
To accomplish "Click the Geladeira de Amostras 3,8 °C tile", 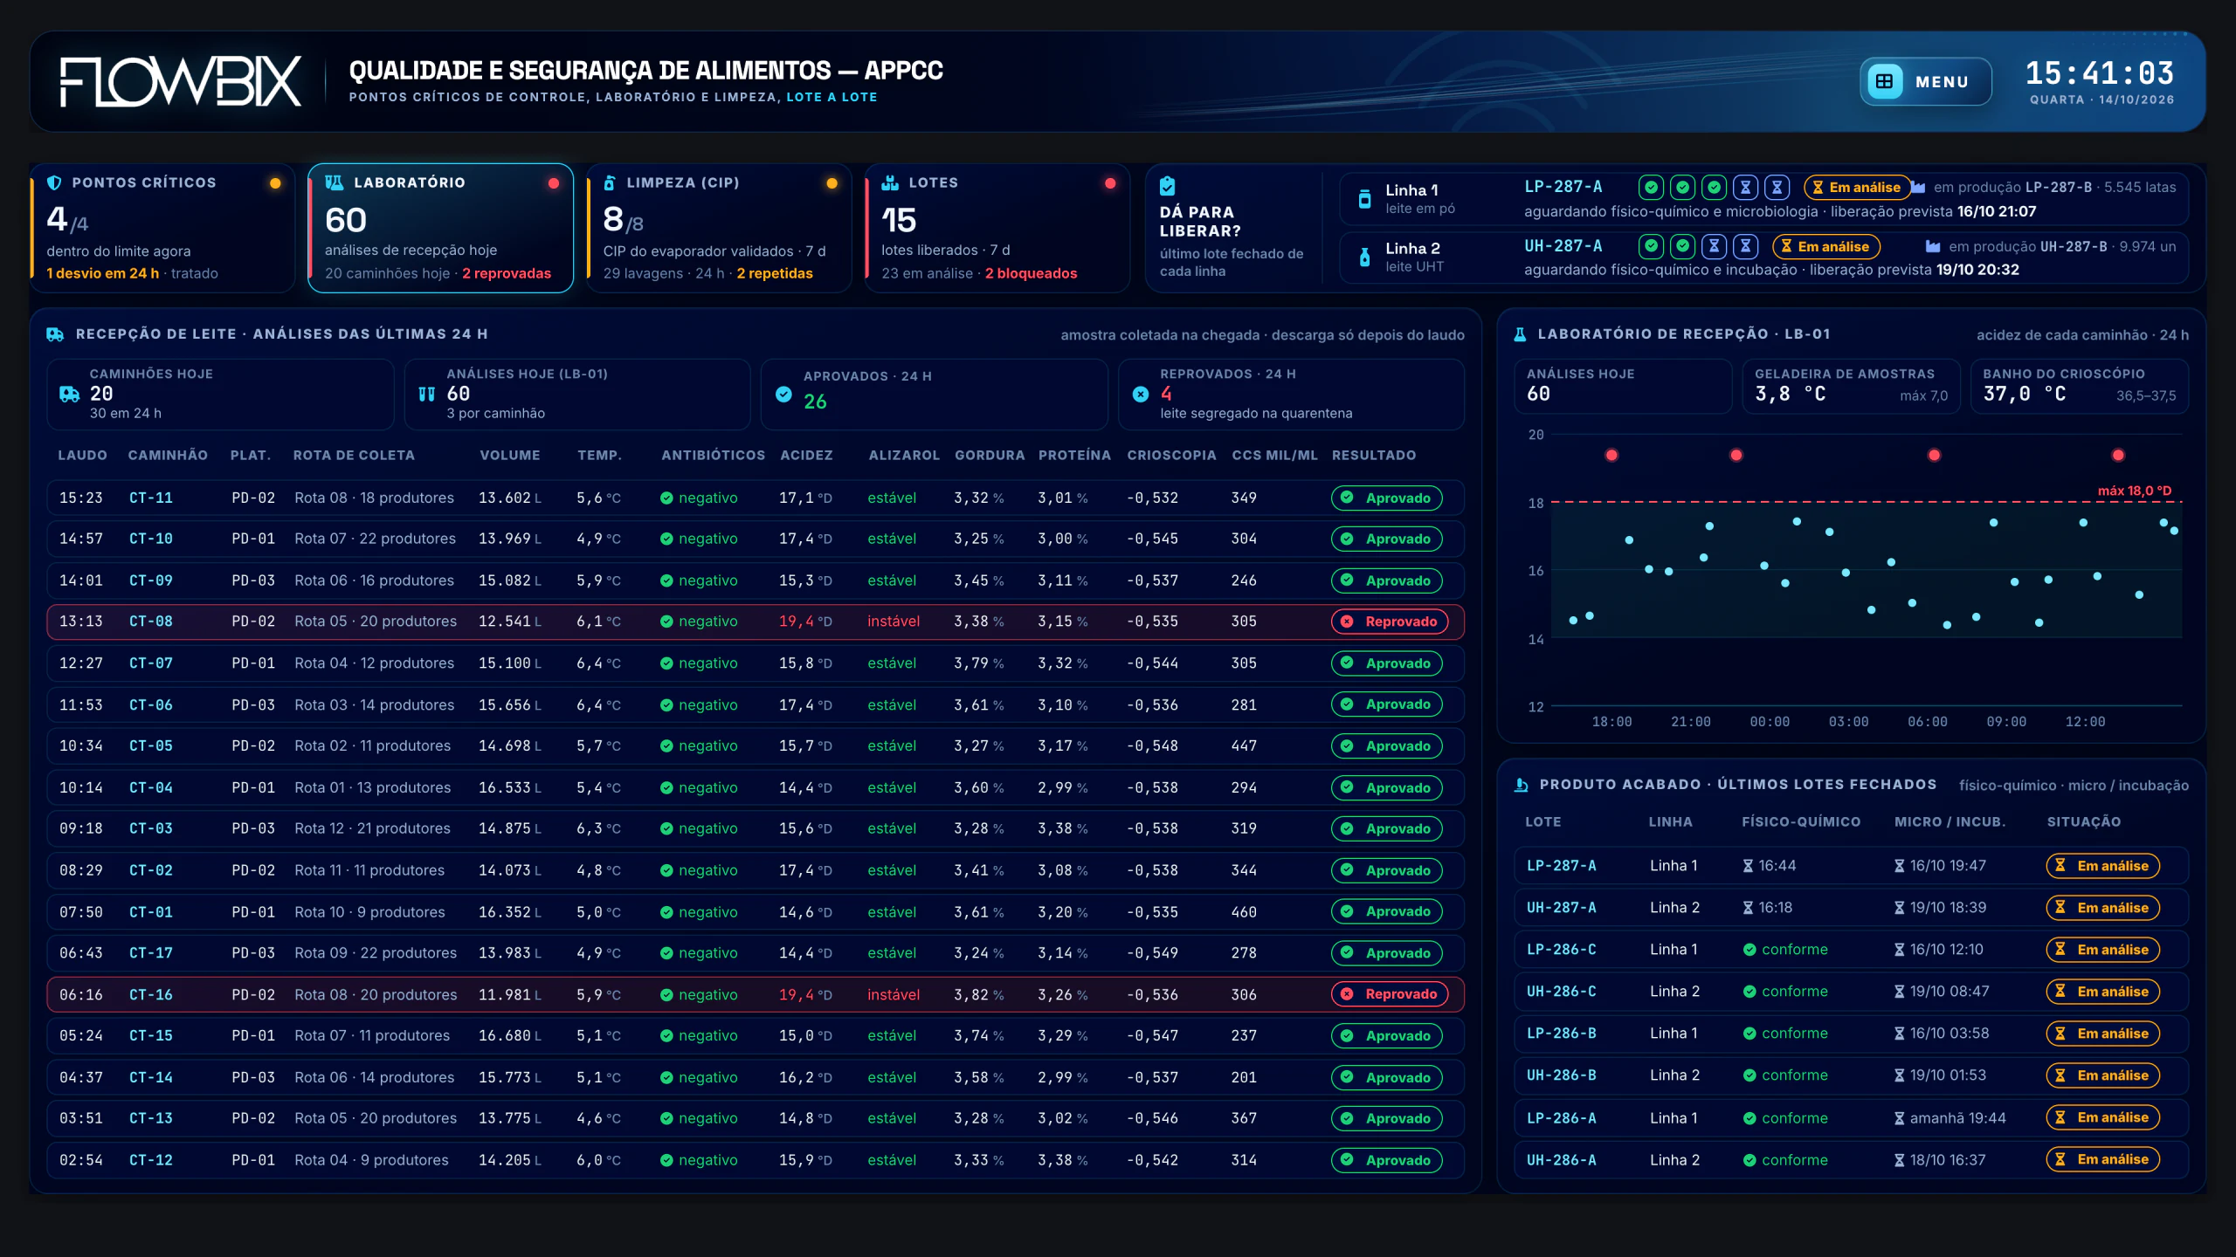I will [1851, 386].
